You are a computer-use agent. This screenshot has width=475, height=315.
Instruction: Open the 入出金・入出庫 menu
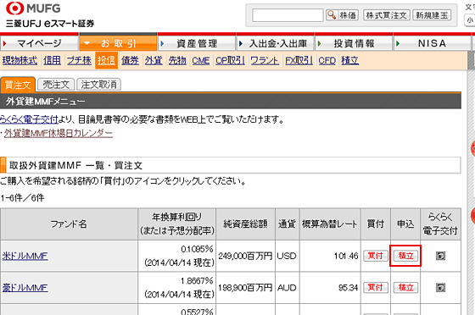(276, 43)
